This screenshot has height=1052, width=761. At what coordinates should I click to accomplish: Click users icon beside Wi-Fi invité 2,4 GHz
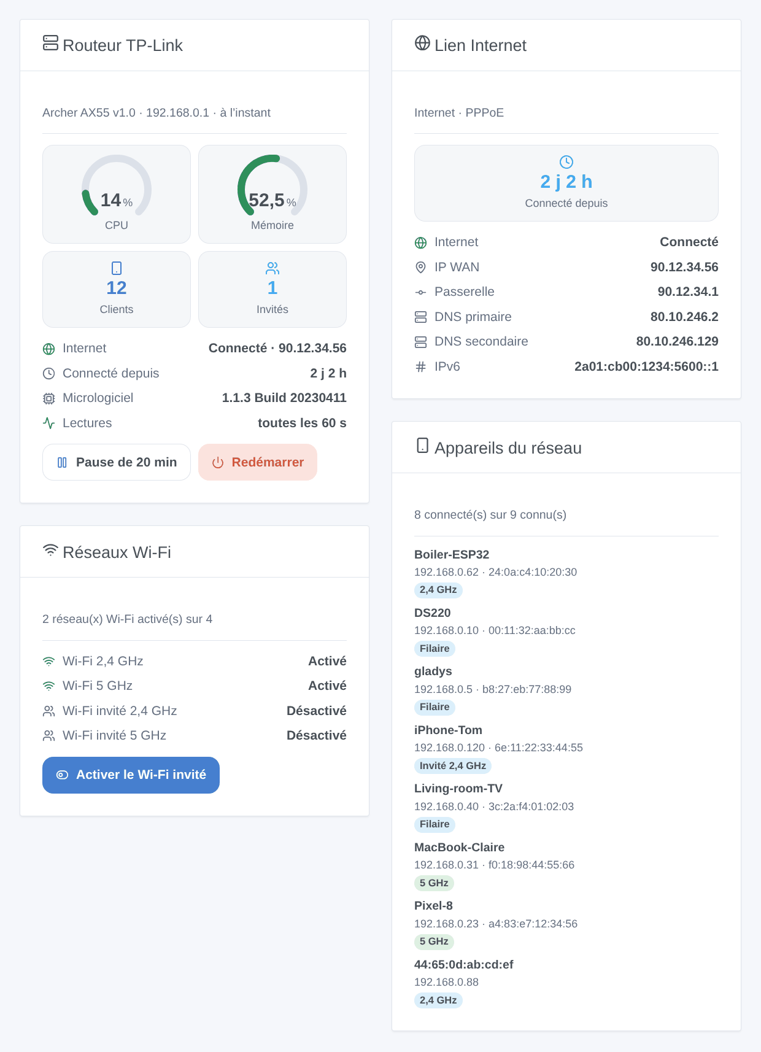click(49, 711)
